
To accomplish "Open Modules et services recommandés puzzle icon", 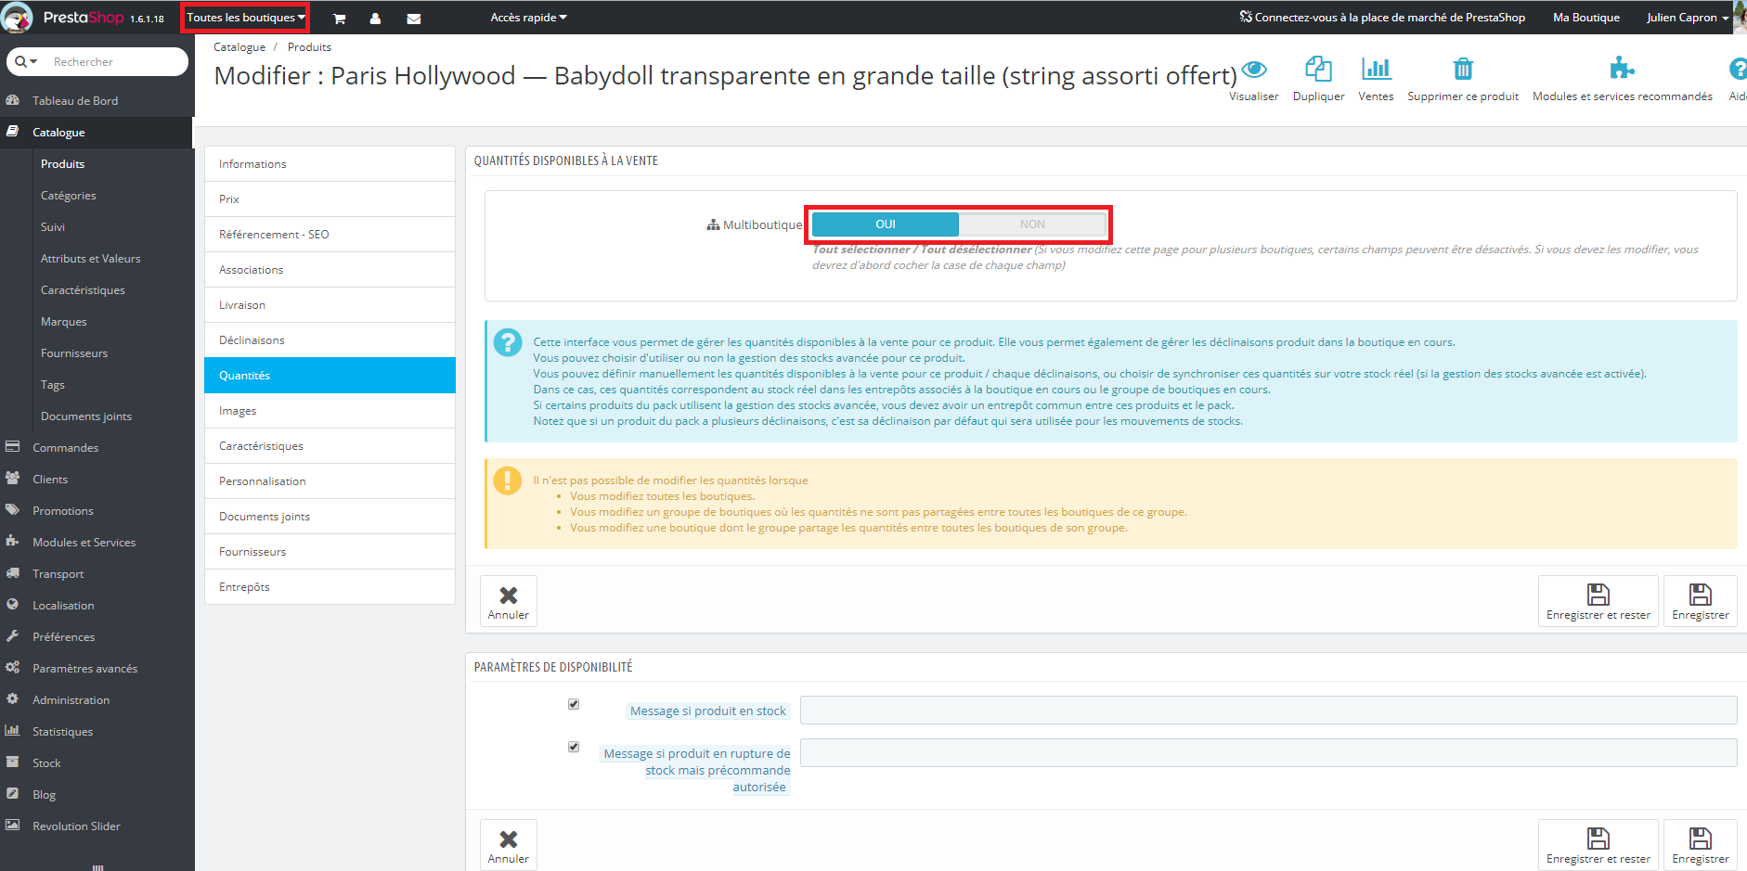I will (1622, 69).
